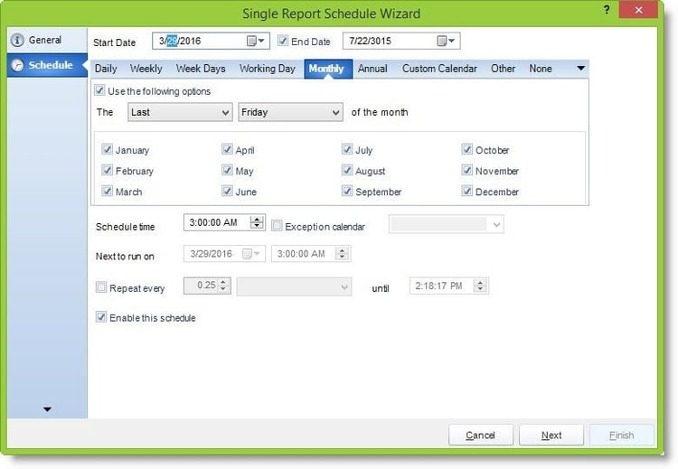Viewport: 678px width, 469px height.
Task: Enable the Exception calendar checkbox
Action: pyautogui.click(x=277, y=226)
